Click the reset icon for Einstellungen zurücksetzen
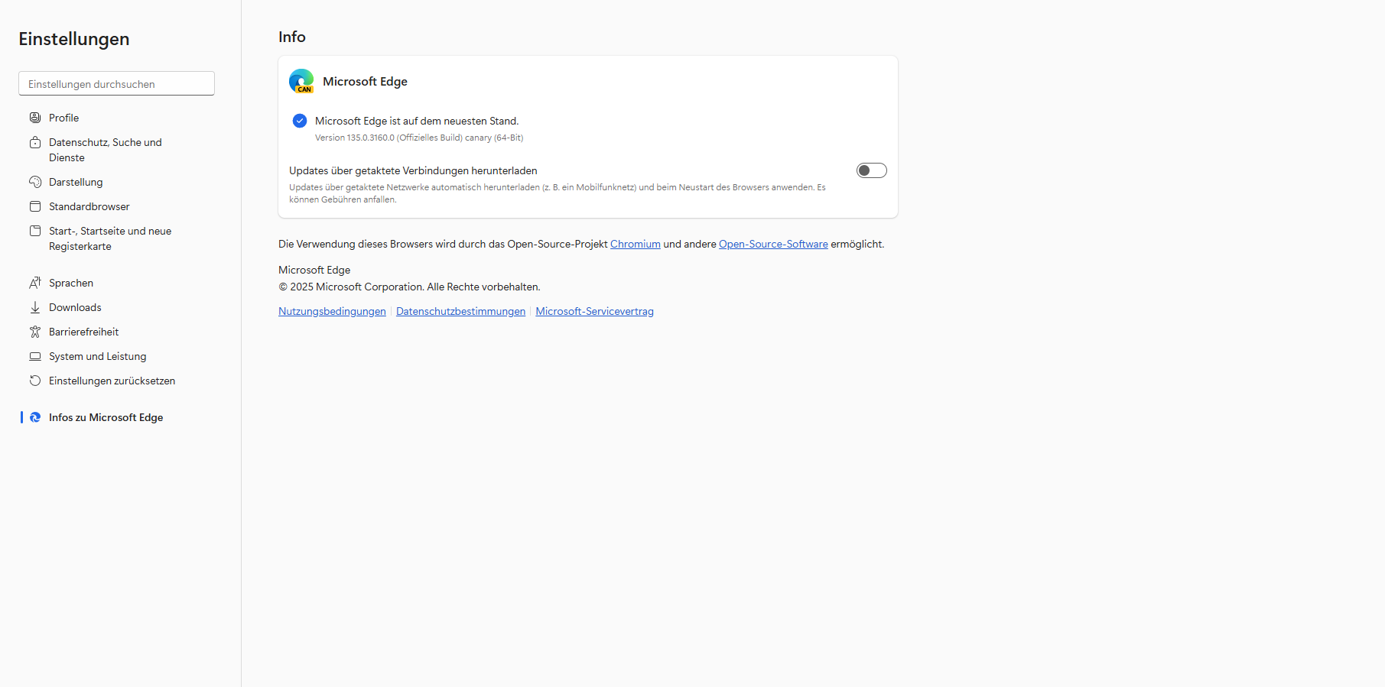This screenshot has height=687, width=1385. [35, 381]
